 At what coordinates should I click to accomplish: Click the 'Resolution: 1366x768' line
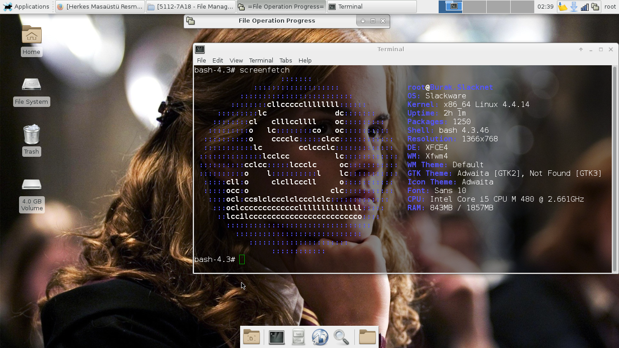click(453, 139)
